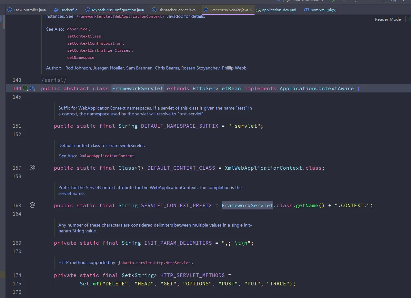Click the FrameworkServlet(WebApplicationContext) Javadoc link
This screenshot has height=298, width=411.
120,16
